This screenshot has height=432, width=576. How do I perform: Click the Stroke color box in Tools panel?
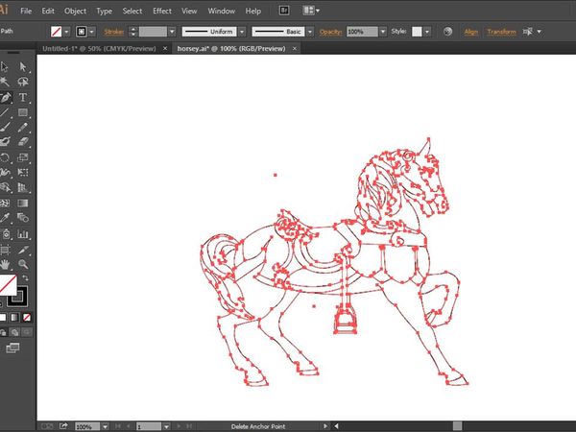coord(18,297)
